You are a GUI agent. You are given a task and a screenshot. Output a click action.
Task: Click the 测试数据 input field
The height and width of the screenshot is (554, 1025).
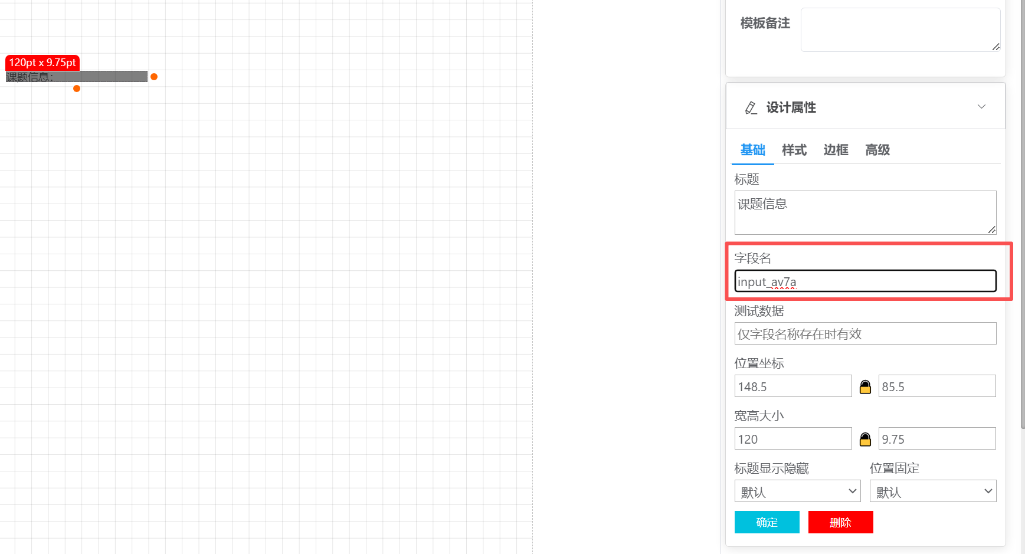click(865, 334)
